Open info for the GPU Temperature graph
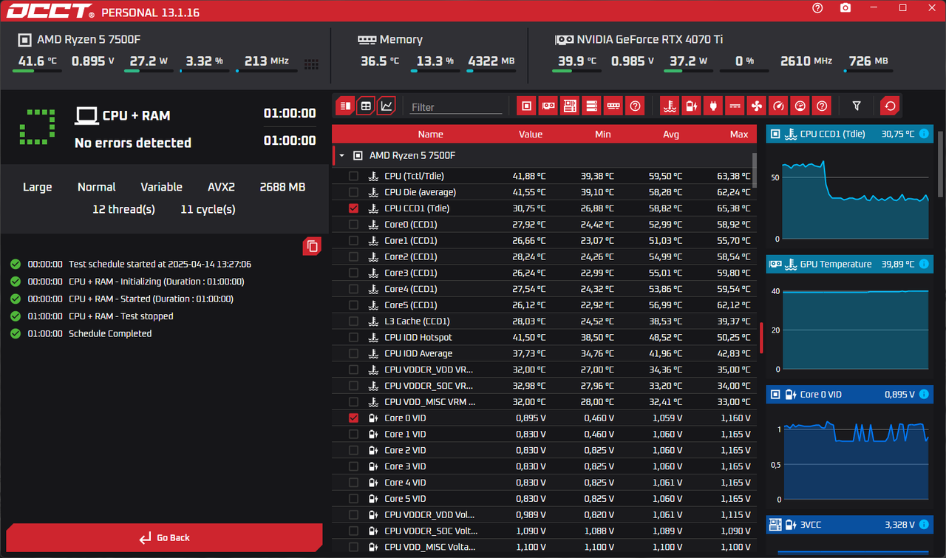This screenshot has width=946, height=558. point(924,264)
